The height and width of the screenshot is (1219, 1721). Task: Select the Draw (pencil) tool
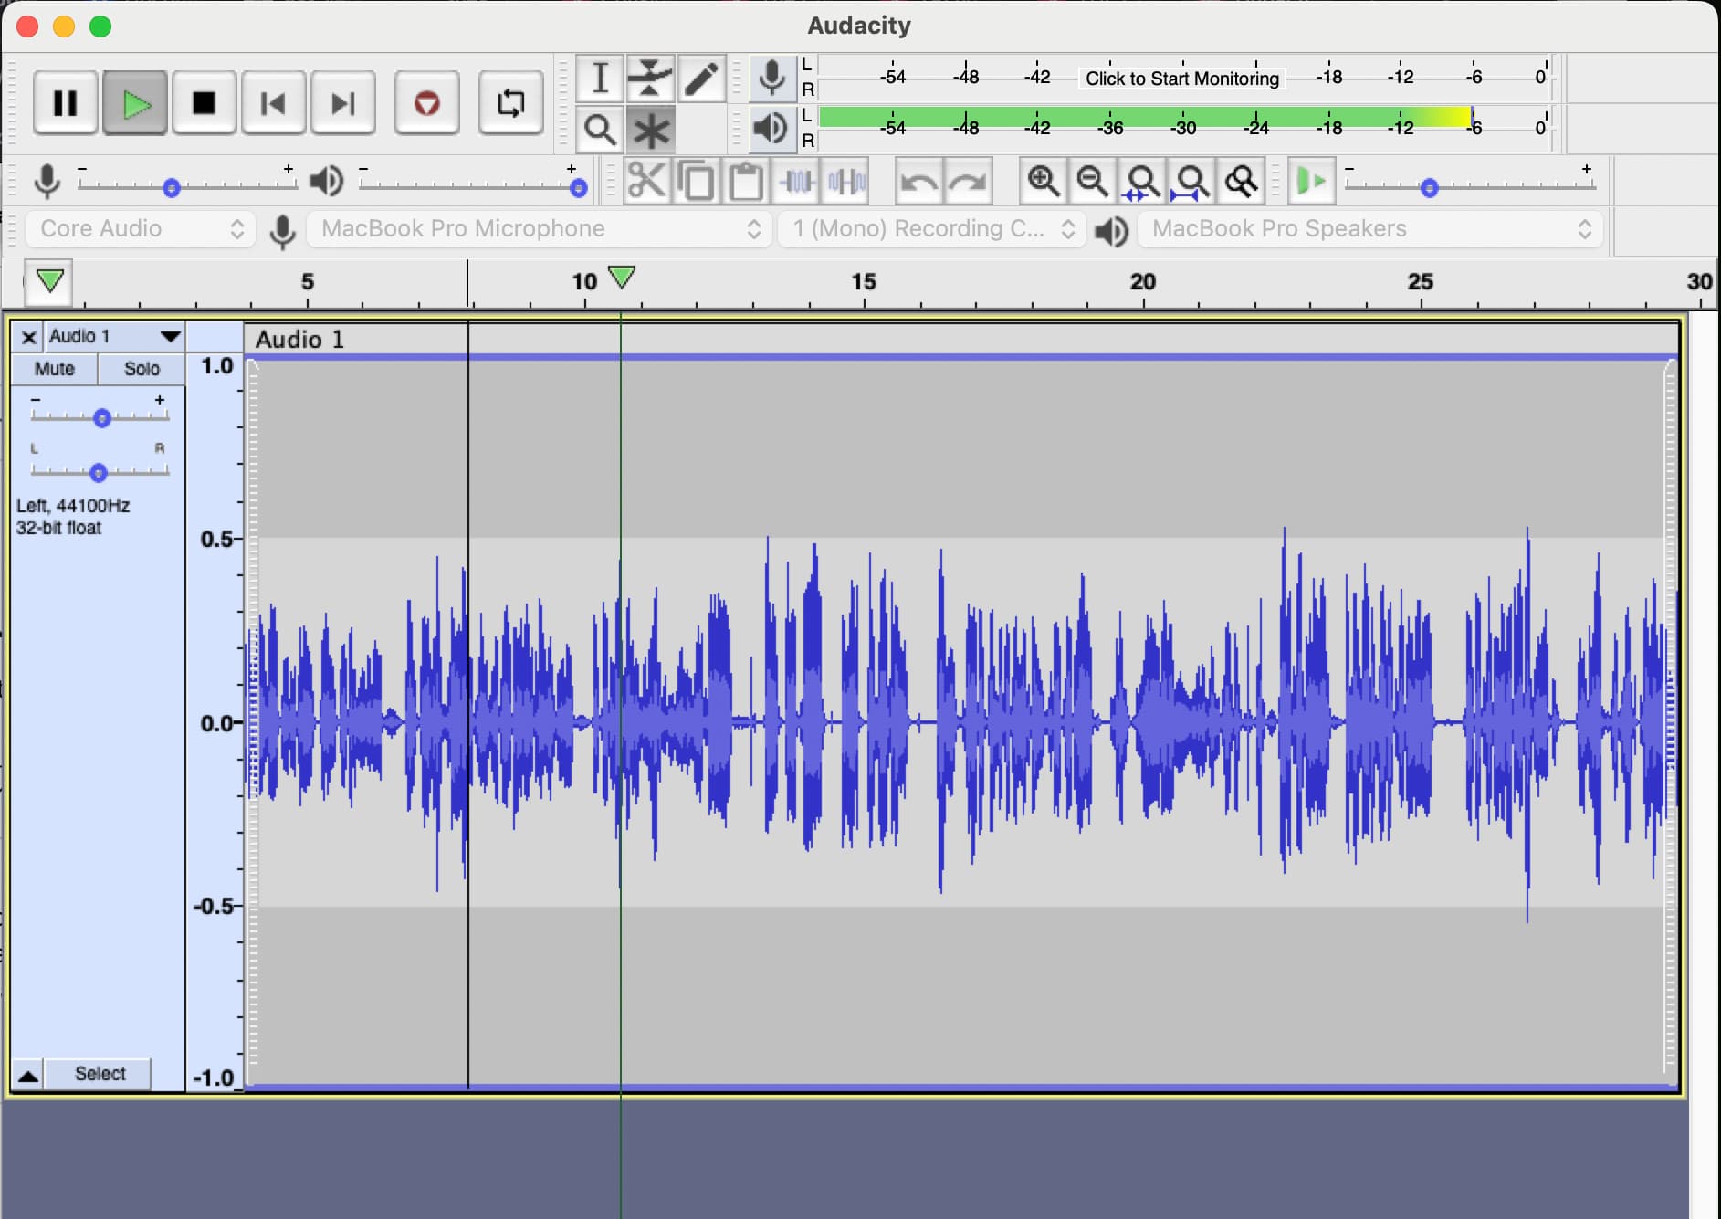pos(701,79)
